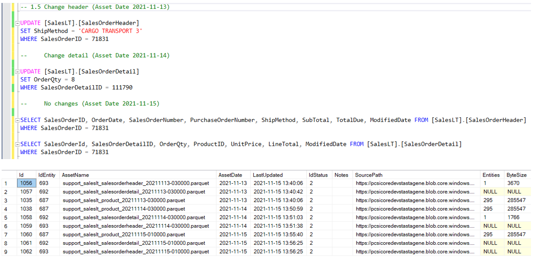536x261 pixels.
Task: Collapse the UPDATE SalesOrderDetail code block
Action: pyautogui.click(x=17, y=72)
